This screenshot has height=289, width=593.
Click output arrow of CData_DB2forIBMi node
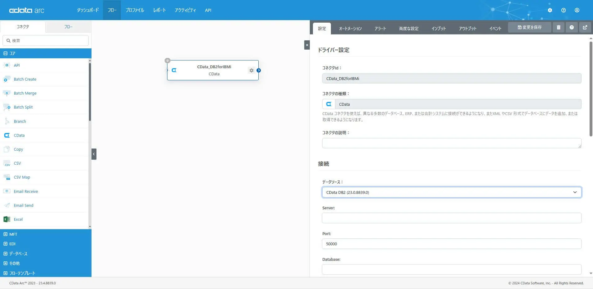pyautogui.click(x=259, y=70)
